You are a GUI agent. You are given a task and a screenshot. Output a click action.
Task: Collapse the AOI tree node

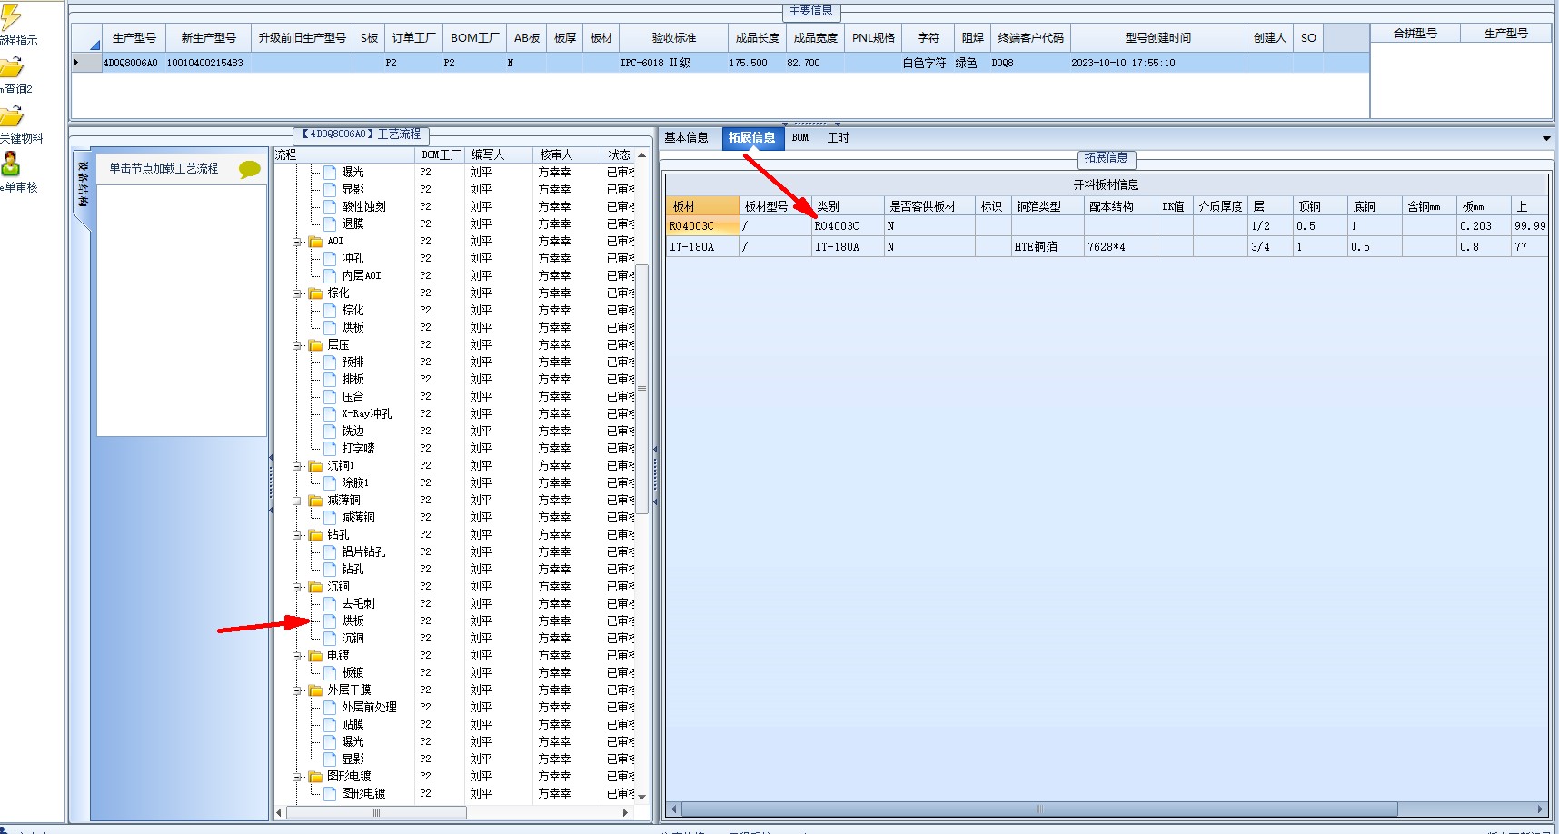[x=297, y=242]
